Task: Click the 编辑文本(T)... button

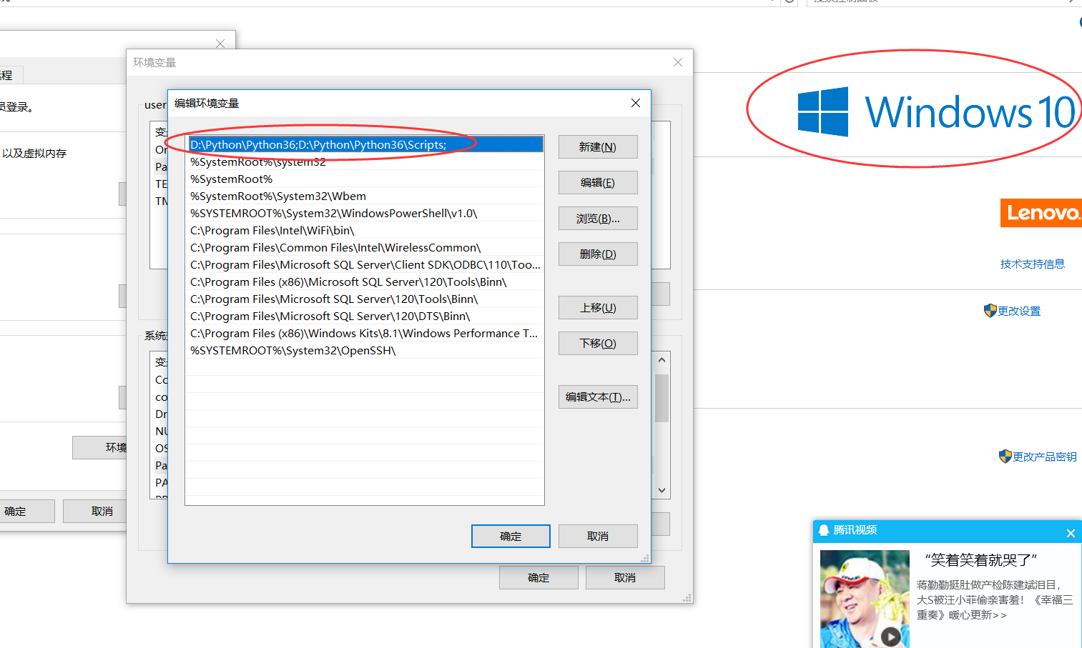Action: point(598,397)
